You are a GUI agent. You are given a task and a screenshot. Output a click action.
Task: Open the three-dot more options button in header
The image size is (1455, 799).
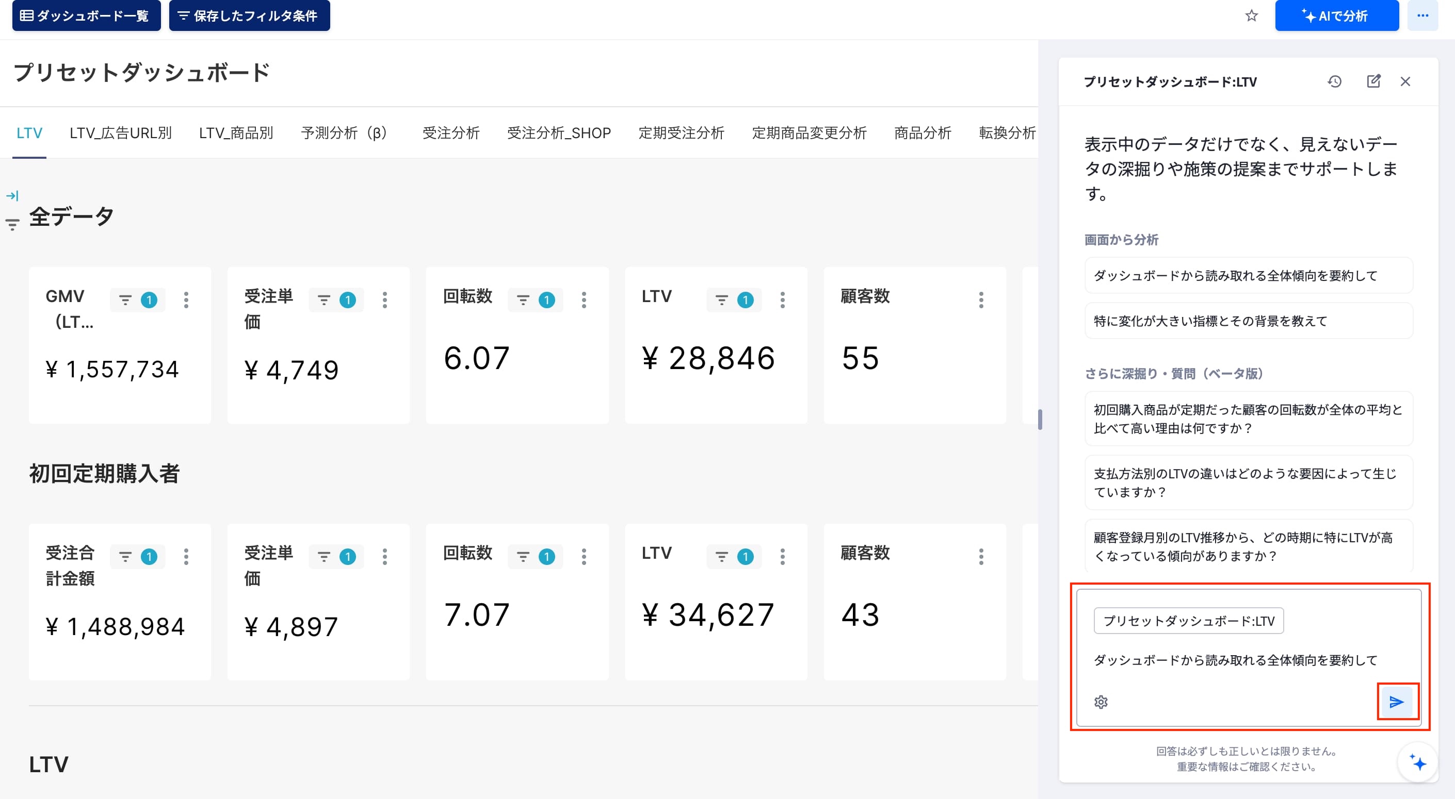[x=1422, y=15]
